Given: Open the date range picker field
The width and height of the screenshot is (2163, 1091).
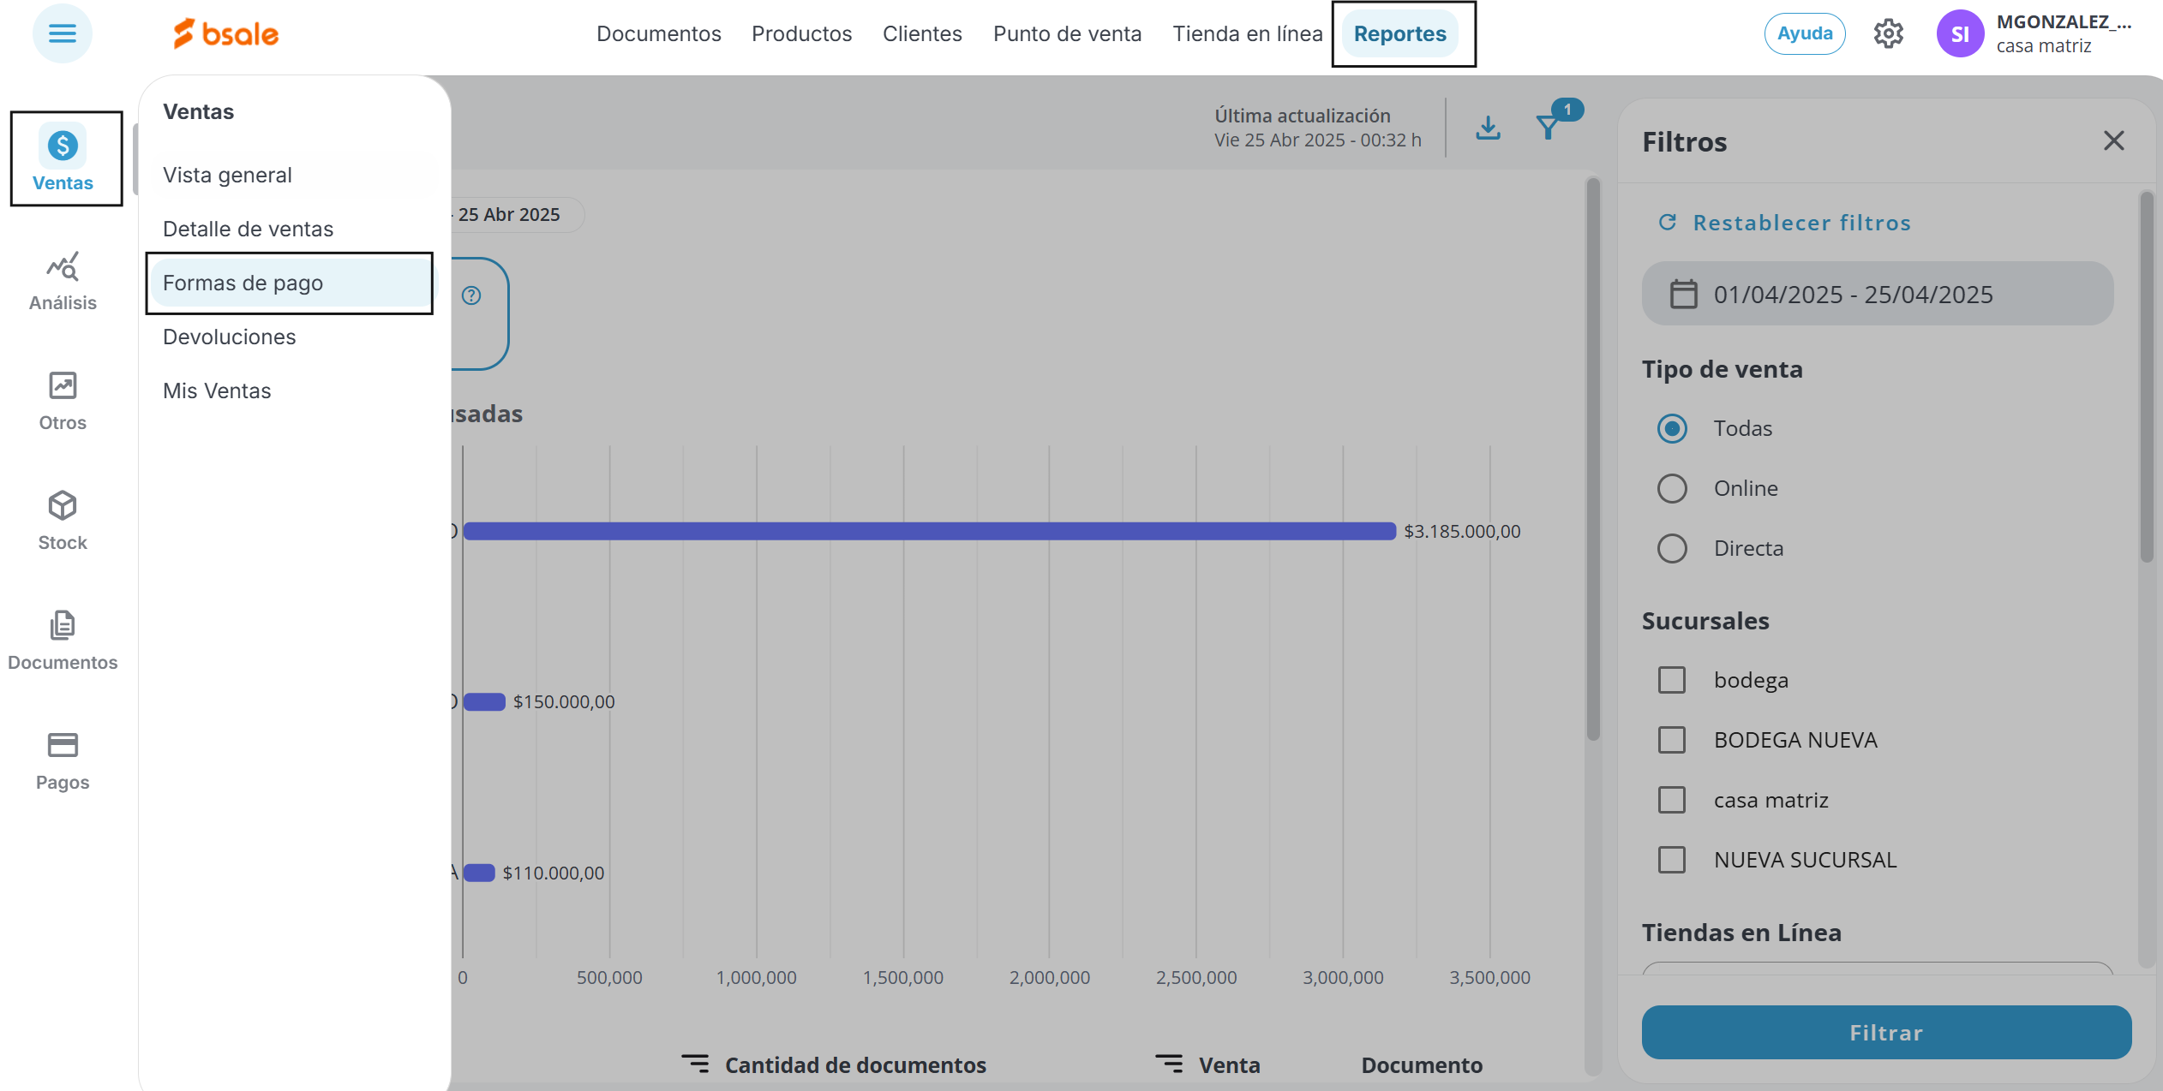Looking at the screenshot, I should [x=1877, y=295].
